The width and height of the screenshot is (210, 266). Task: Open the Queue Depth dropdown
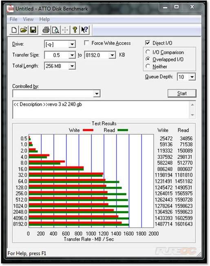click(192, 77)
